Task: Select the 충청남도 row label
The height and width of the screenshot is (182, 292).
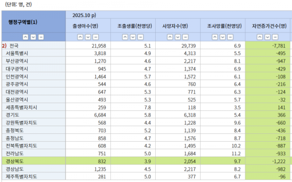Action: (15, 138)
